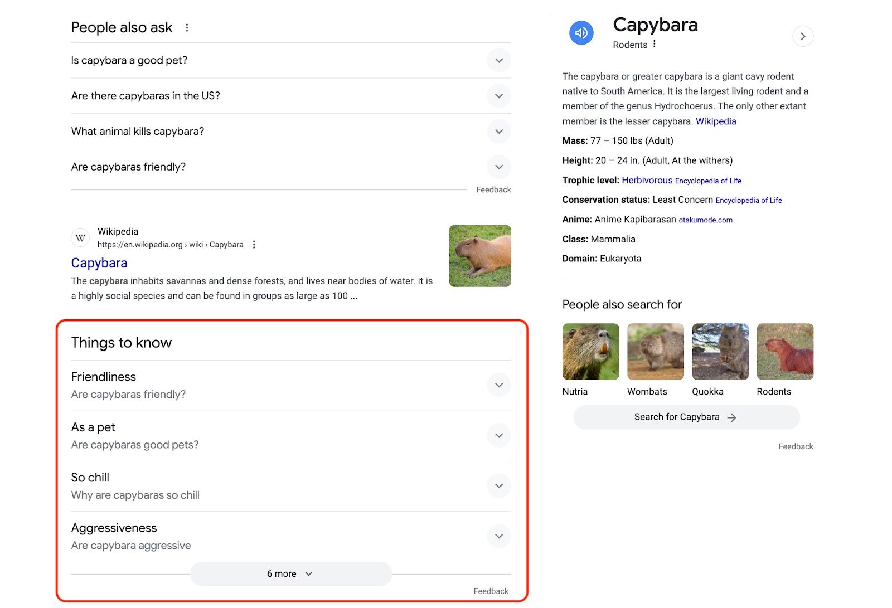Click the arrow icon in Search for Capybara button
This screenshot has height=608, width=892.
point(731,417)
